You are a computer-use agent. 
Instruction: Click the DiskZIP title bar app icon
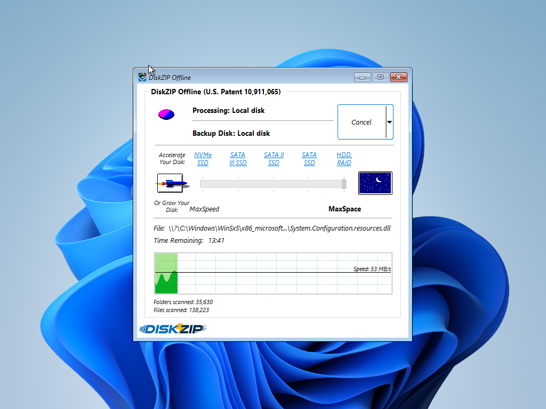click(x=142, y=77)
